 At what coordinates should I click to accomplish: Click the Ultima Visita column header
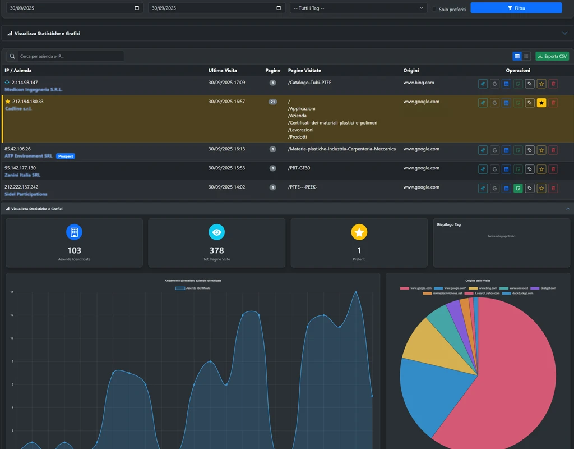click(223, 70)
